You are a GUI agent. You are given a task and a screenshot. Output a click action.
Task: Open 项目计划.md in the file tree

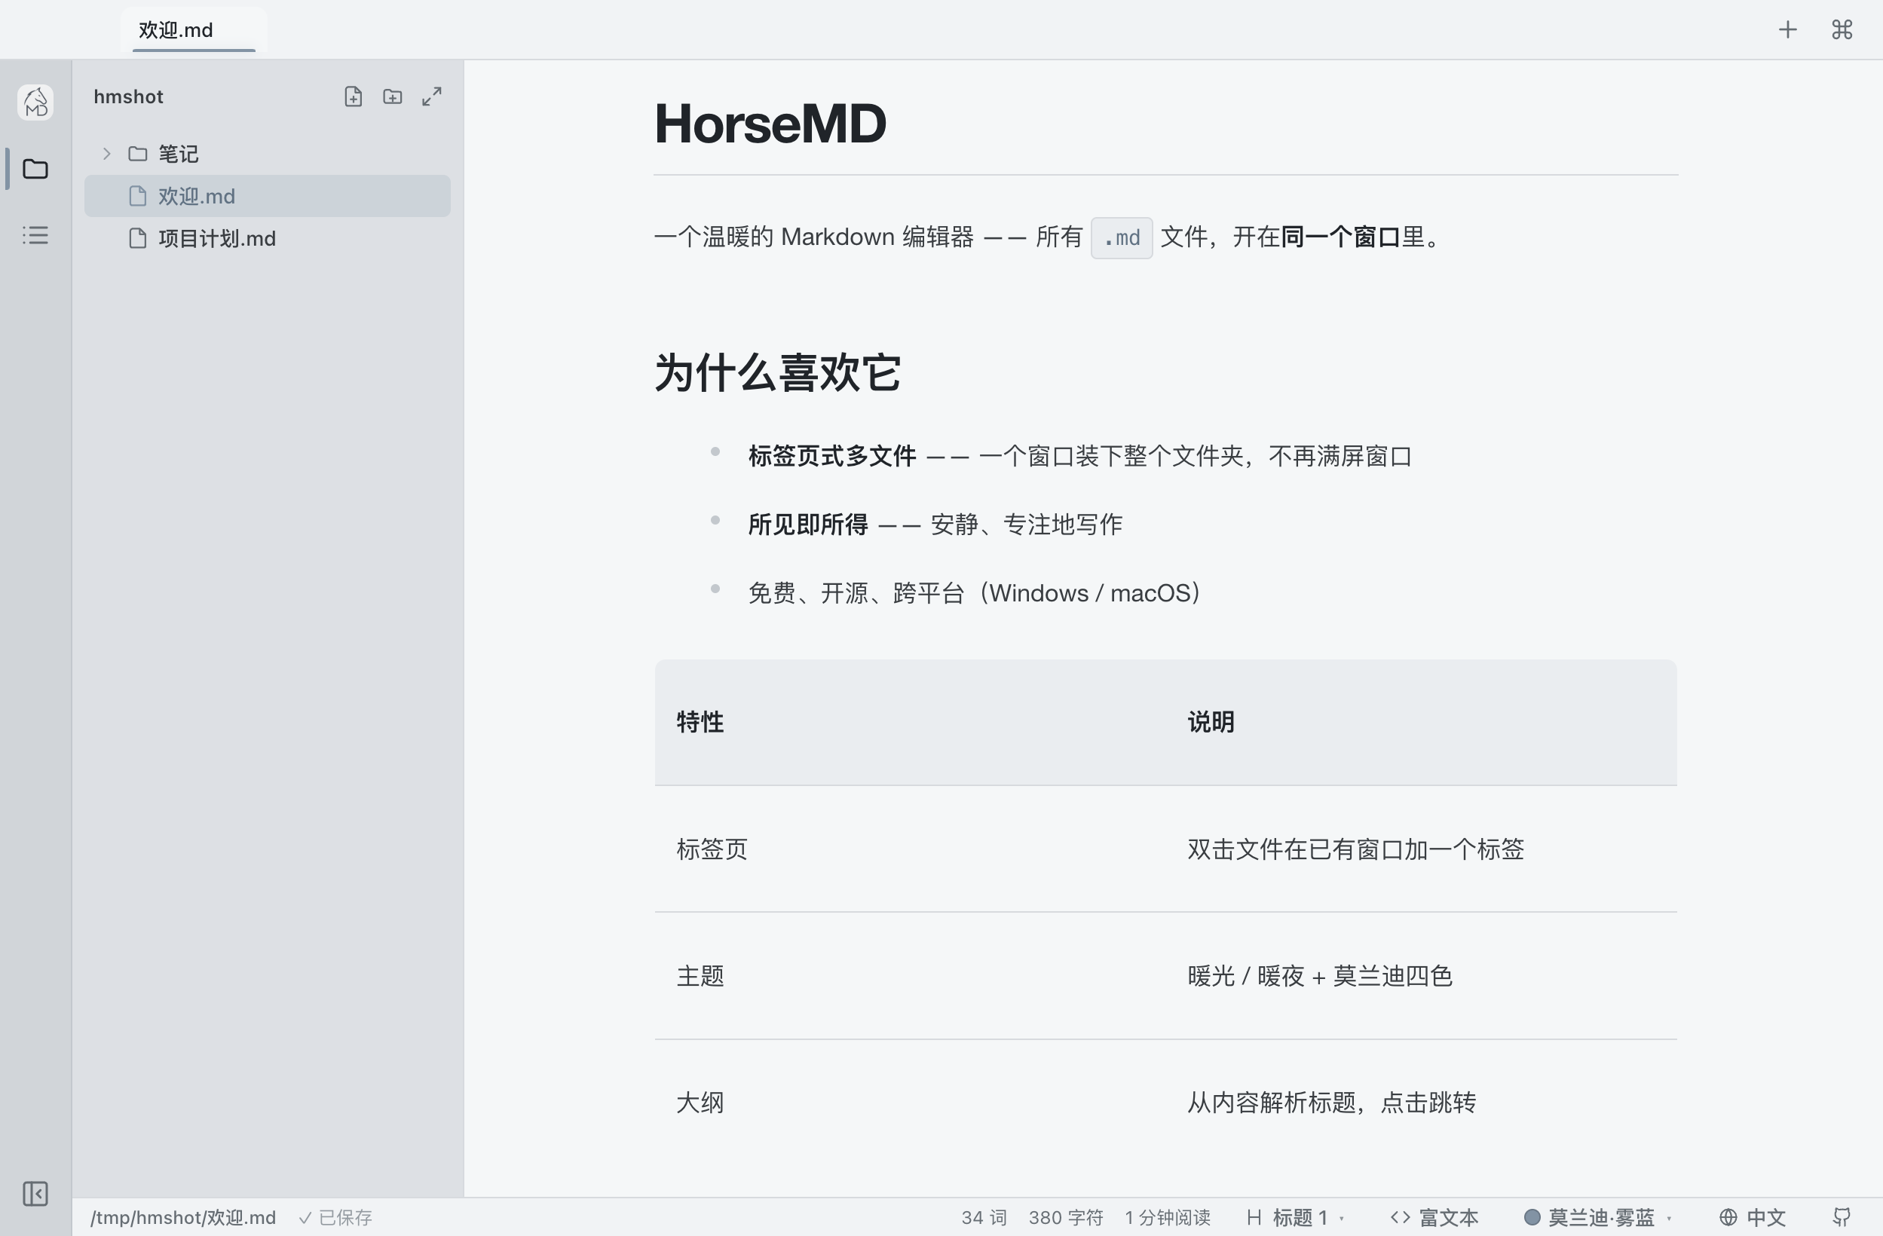(268, 238)
